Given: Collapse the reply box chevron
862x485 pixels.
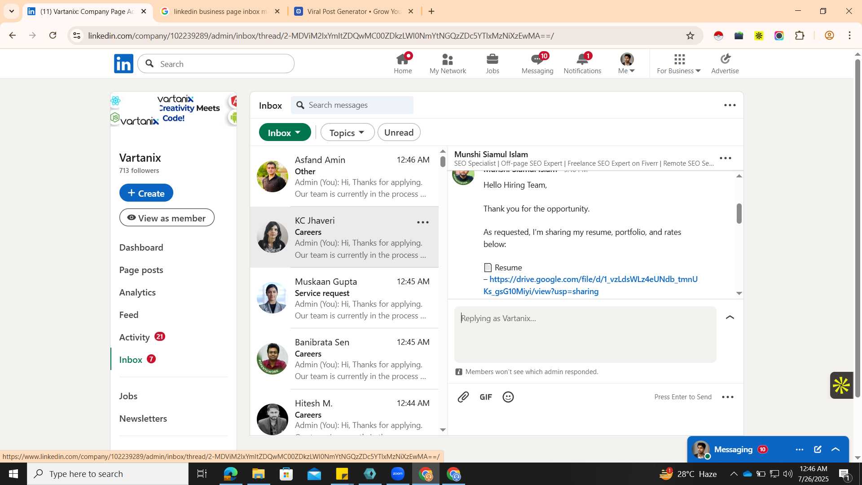Looking at the screenshot, I should pos(730,317).
